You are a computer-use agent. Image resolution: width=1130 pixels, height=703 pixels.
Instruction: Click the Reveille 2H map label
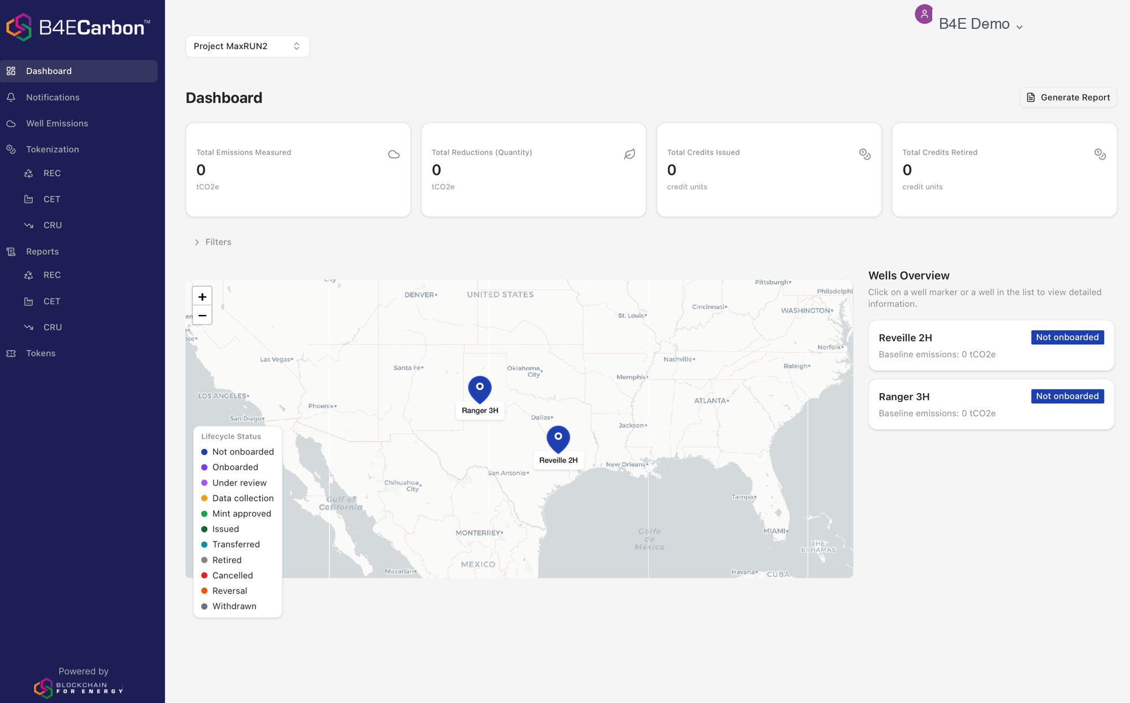[x=558, y=460]
